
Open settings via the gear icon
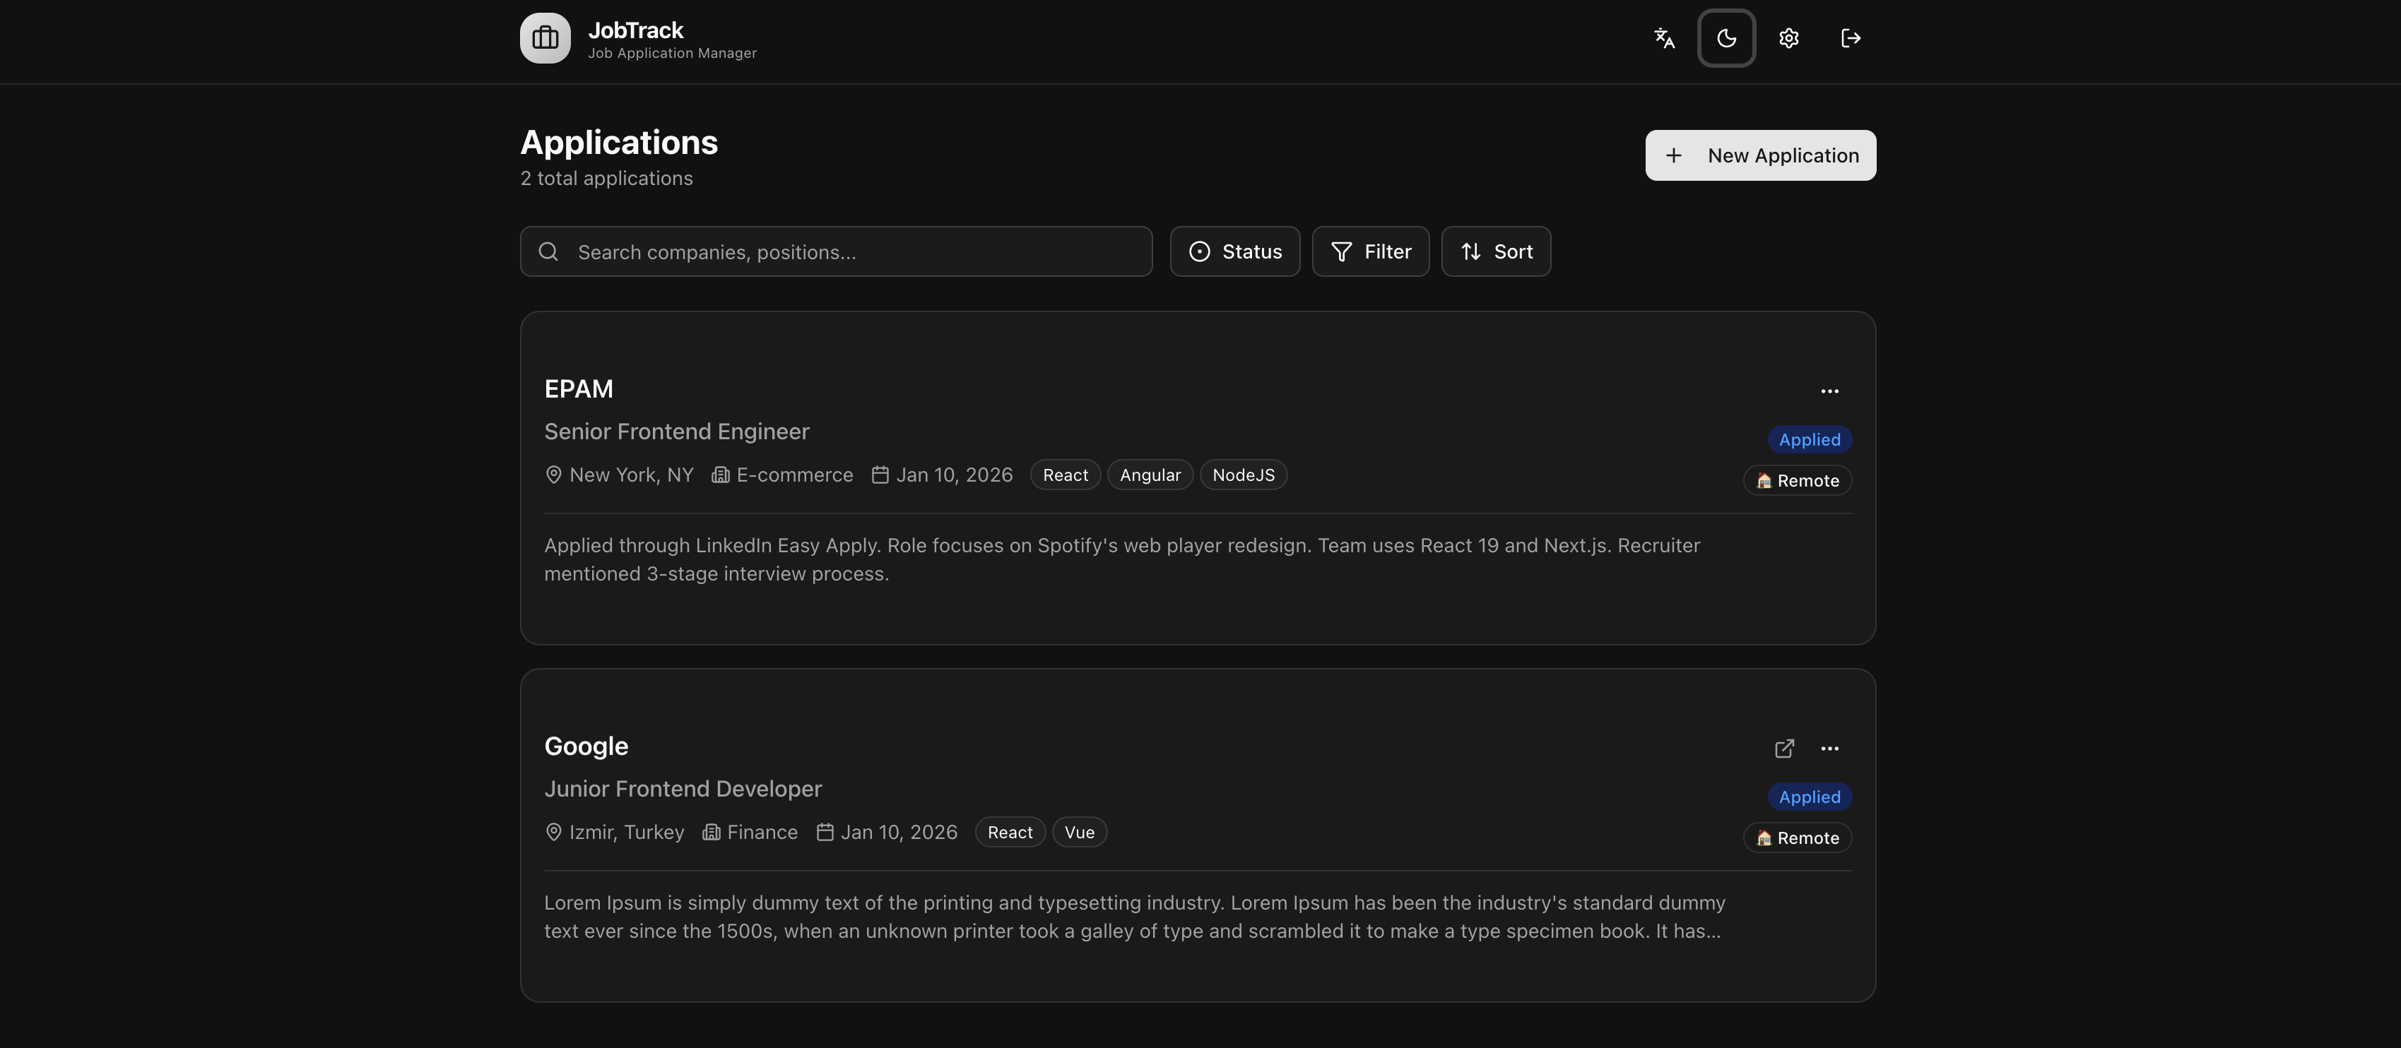point(1788,38)
